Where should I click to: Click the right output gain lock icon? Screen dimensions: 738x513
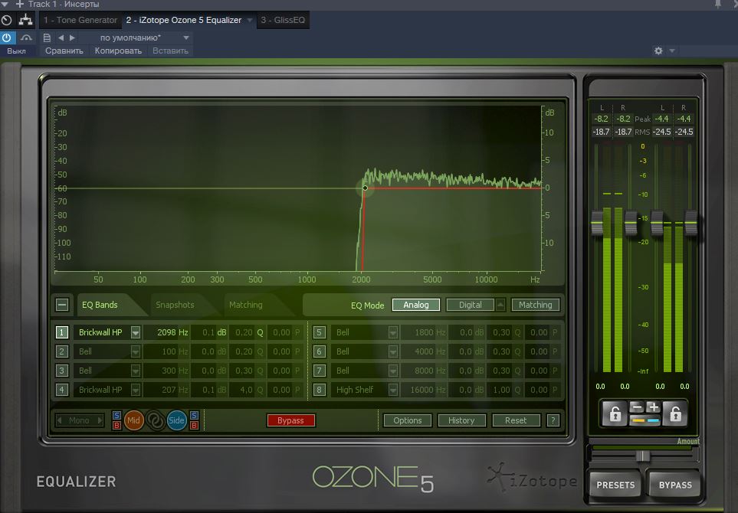674,414
